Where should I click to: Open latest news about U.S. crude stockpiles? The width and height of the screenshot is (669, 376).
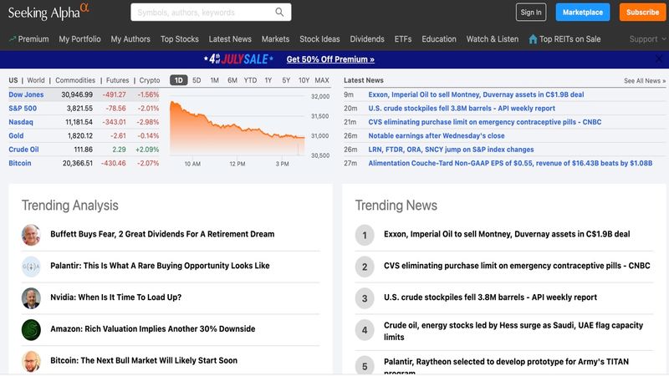pos(462,109)
